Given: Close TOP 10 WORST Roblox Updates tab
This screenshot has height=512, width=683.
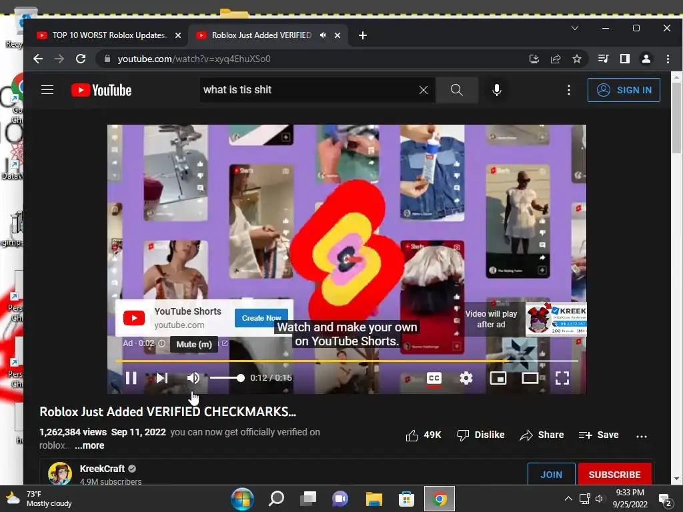Looking at the screenshot, I should pos(177,36).
